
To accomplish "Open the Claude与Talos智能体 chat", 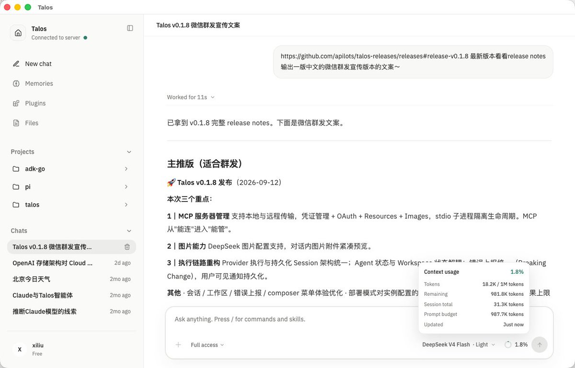I will tap(71, 295).
